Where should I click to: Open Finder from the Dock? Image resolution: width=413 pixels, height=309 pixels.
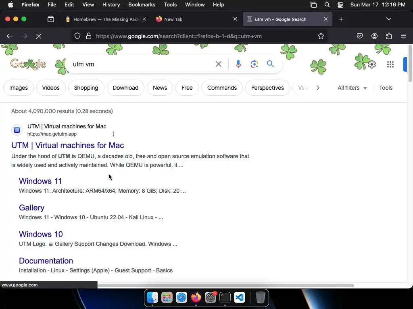pos(152,297)
